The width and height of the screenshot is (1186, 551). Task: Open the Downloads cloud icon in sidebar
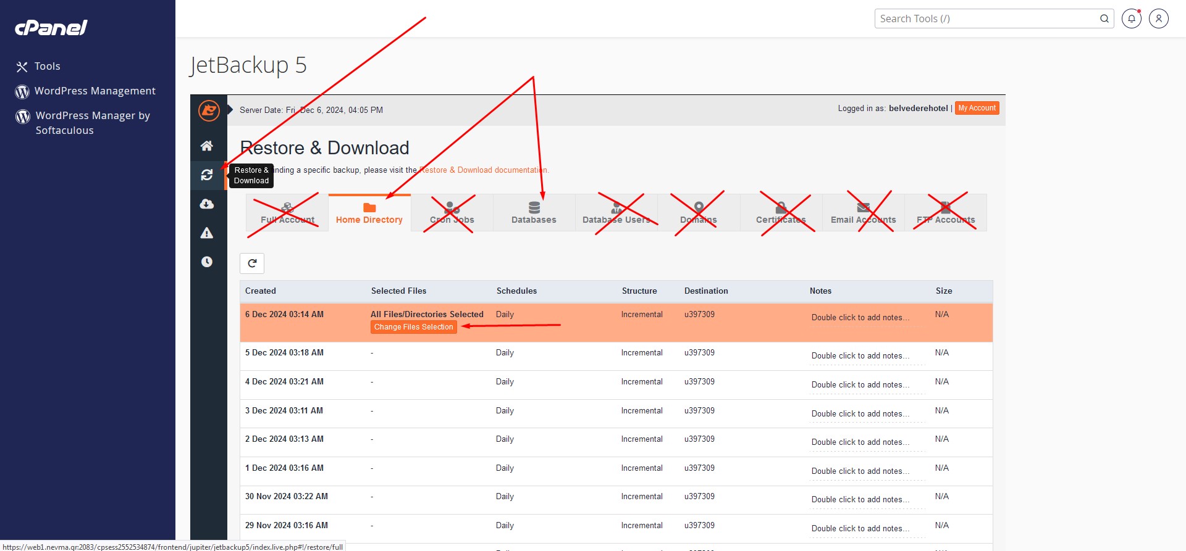(x=207, y=204)
